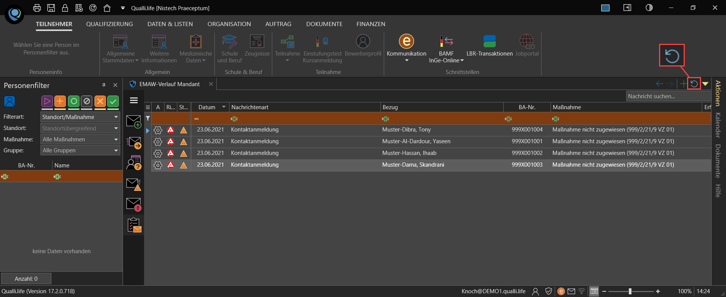Viewport: 726px width, 297px height.
Task: Click the red BA logo in Muster-Al-Dardour row
Action: [x=171, y=142]
